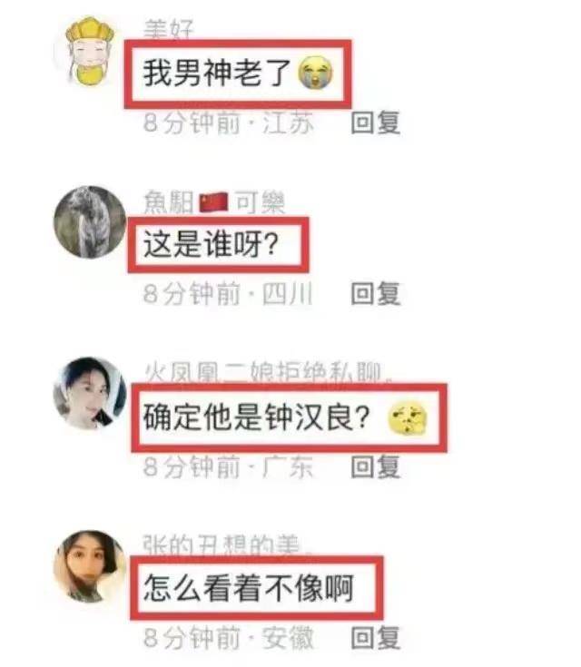Open the monk cartoon avatar profile
The height and width of the screenshot is (667, 581).
coord(90,50)
